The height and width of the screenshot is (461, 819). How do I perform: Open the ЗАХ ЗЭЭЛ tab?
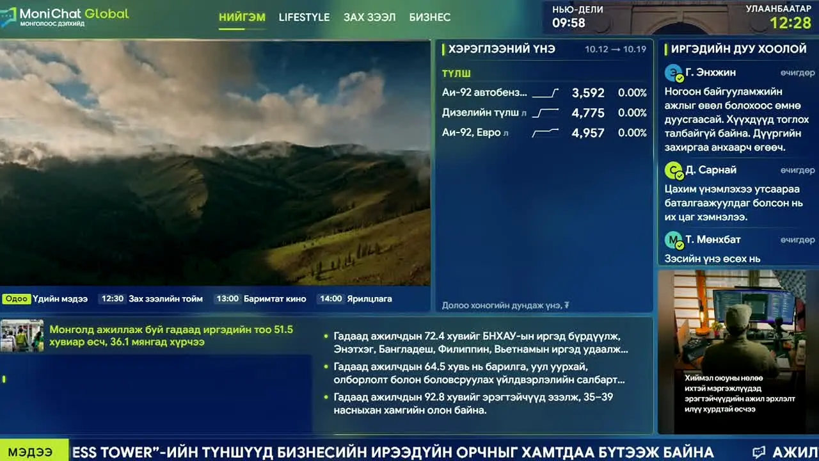coord(369,17)
